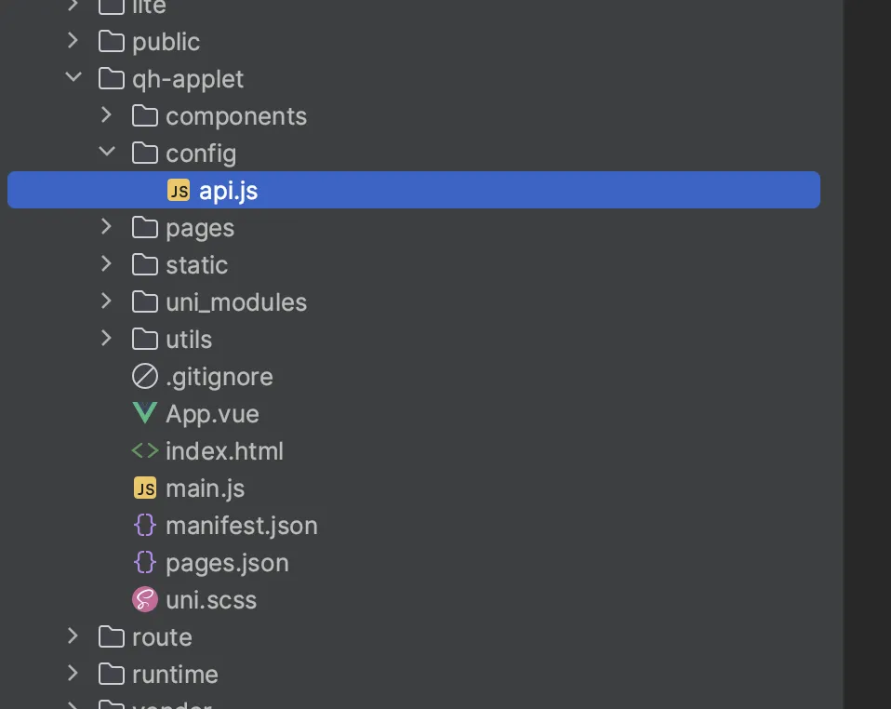This screenshot has height=709, width=891.
Task: Click the components folder icon
Action: 144,116
